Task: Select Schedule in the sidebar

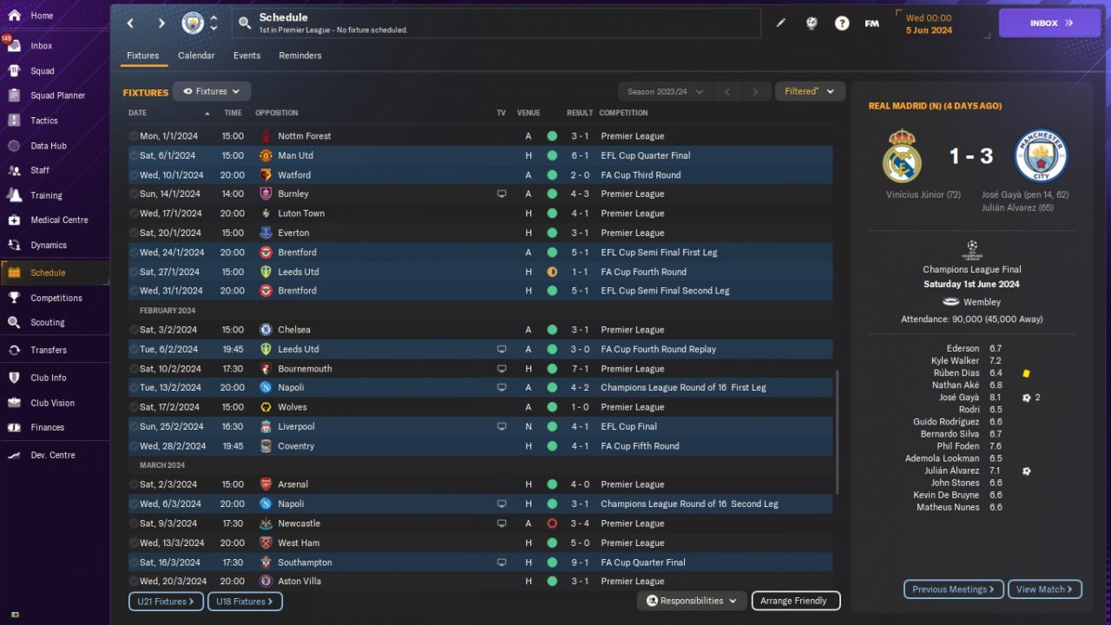Action: point(55,273)
